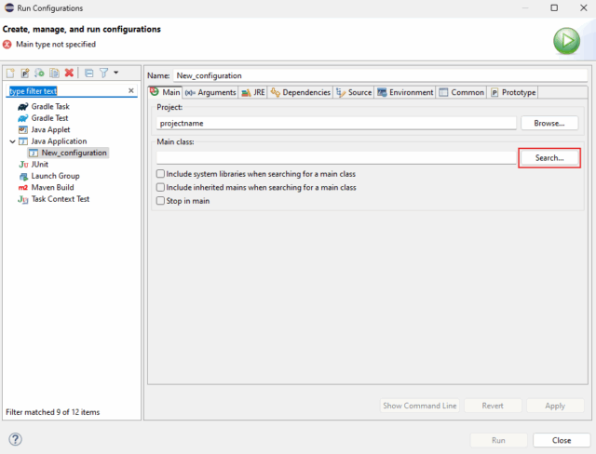Clear the filter text with X
596x454 pixels.
point(130,91)
